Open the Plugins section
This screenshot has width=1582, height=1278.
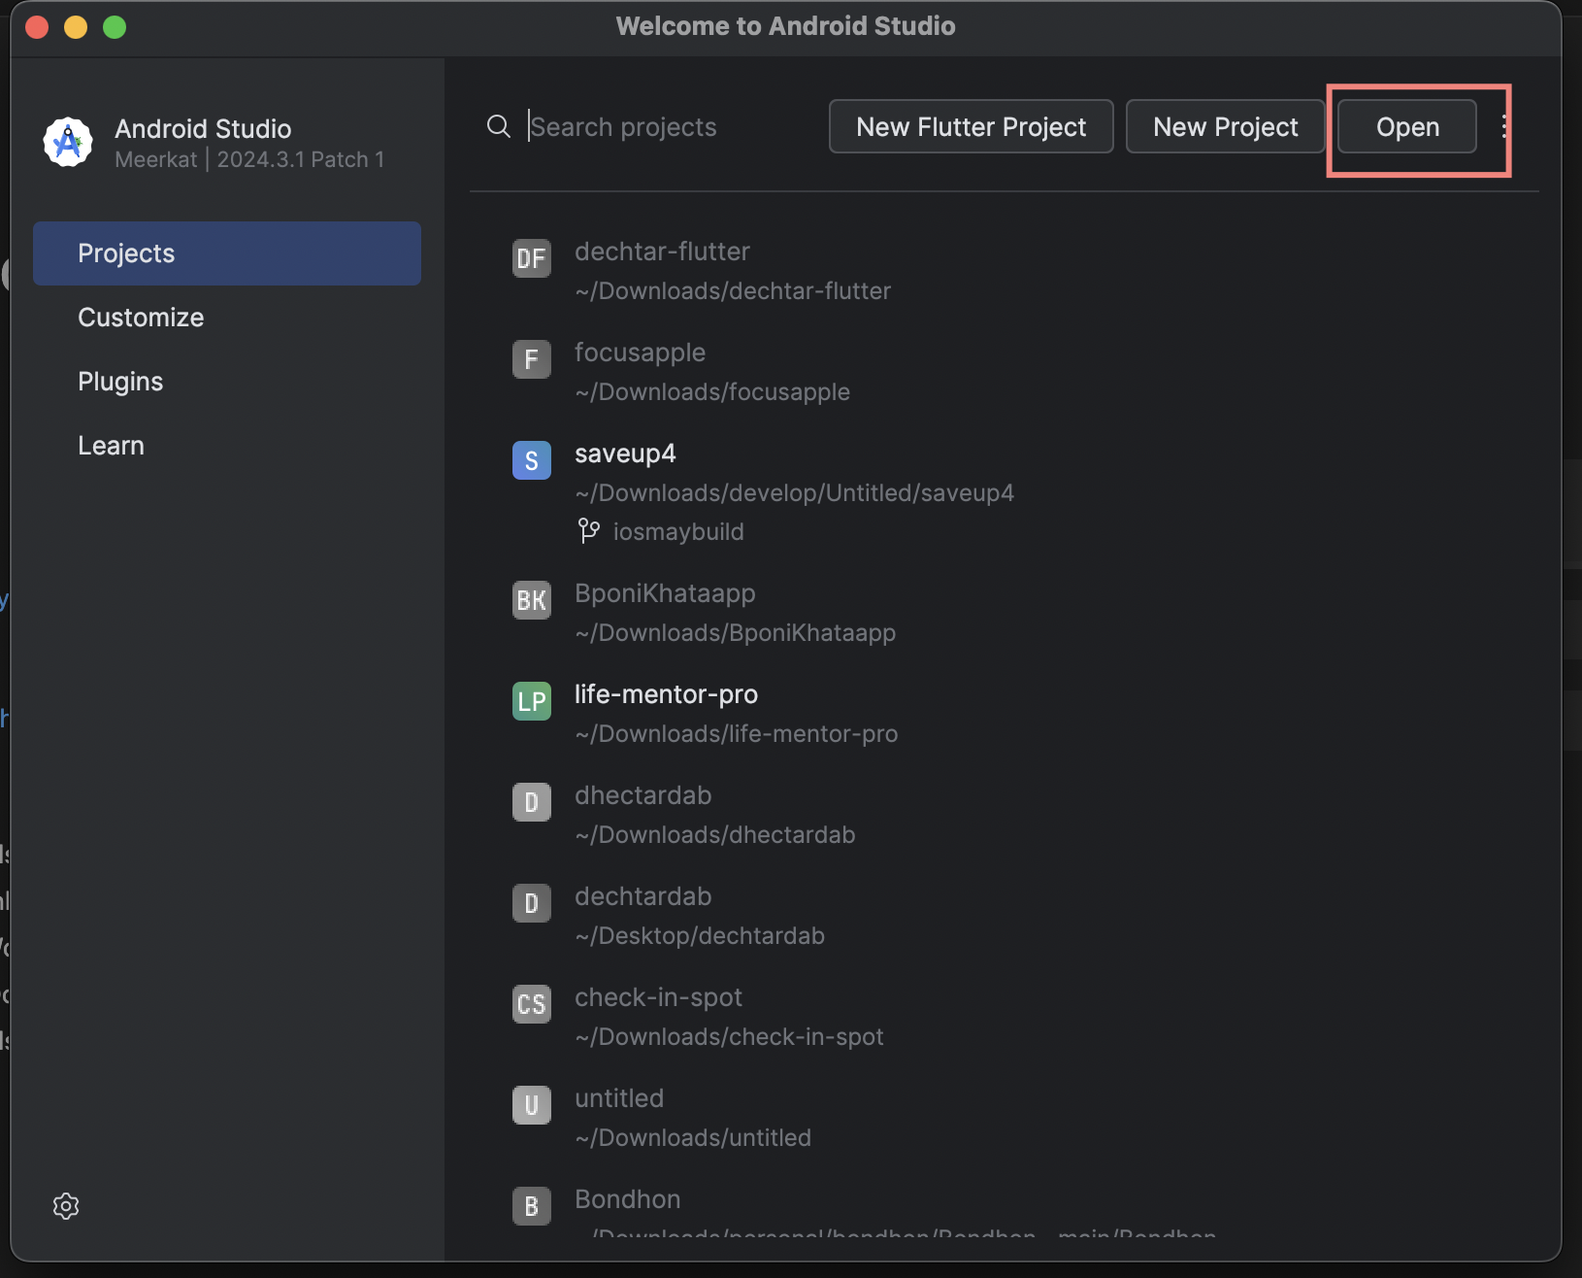tap(120, 381)
